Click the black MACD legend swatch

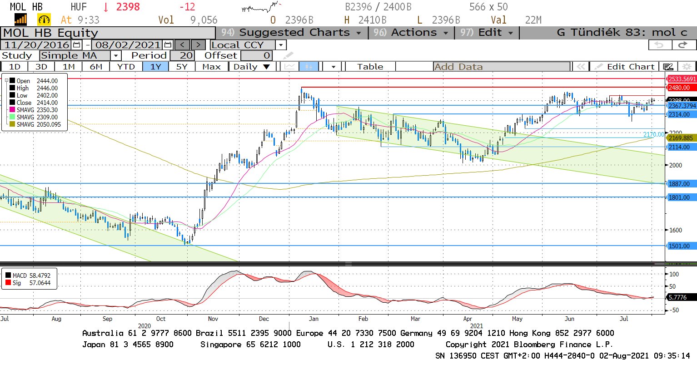8,276
